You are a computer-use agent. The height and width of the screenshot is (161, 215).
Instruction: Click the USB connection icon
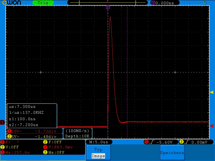[x=205, y=2]
